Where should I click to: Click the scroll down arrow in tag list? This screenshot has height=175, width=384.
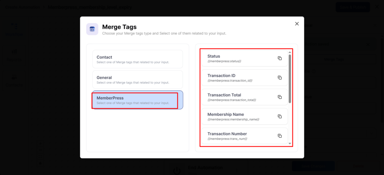coord(289,143)
